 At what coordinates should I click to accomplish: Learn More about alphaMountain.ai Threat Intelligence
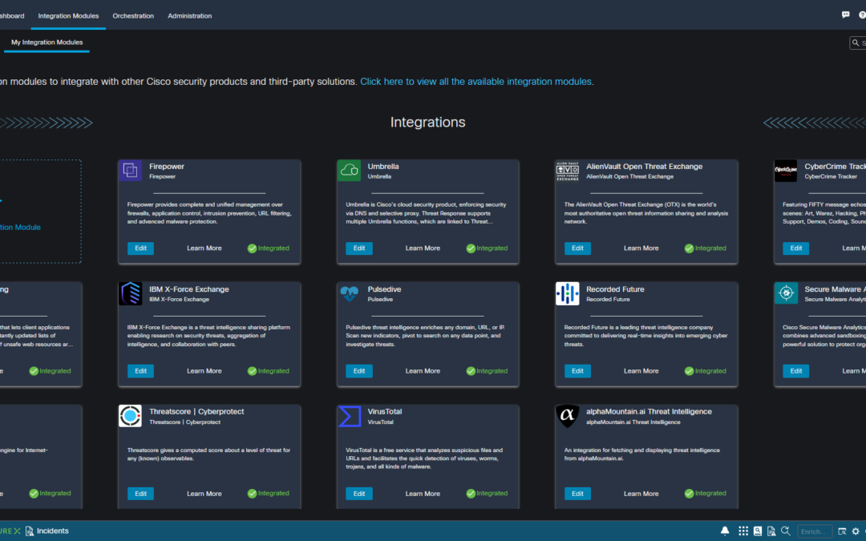(x=641, y=494)
